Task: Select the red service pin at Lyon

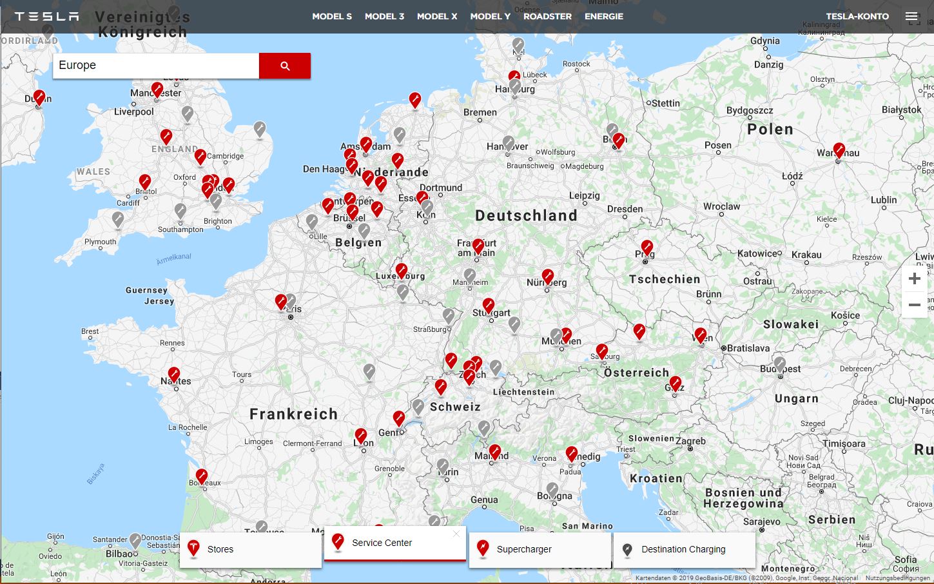Action: pos(361,436)
